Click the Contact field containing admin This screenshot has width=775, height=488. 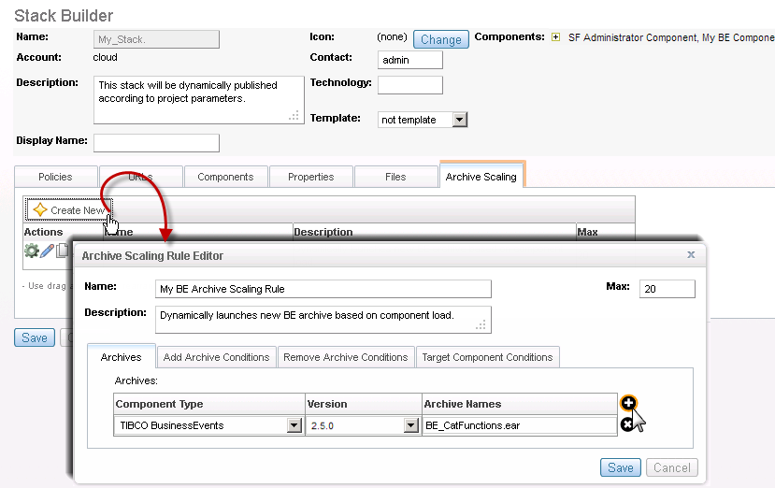tap(409, 60)
